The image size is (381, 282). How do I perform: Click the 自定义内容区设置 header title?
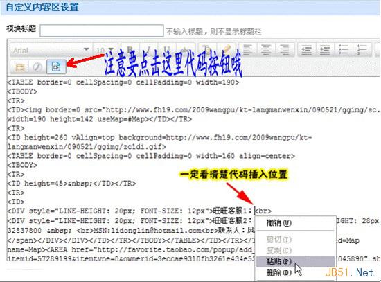point(42,7)
